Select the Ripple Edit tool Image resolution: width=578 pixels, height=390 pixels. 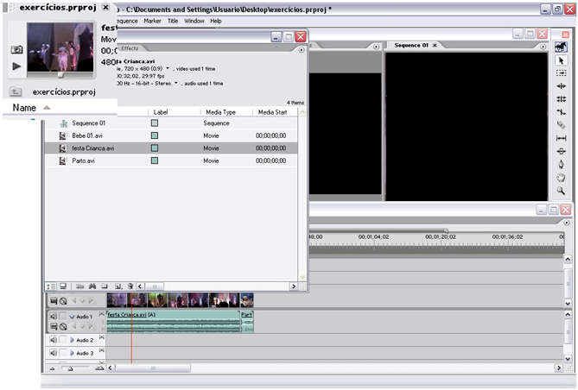click(x=561, y=86)
